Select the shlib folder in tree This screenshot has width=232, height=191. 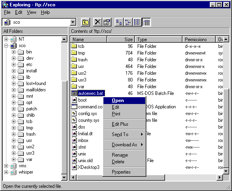coord(30,115)
